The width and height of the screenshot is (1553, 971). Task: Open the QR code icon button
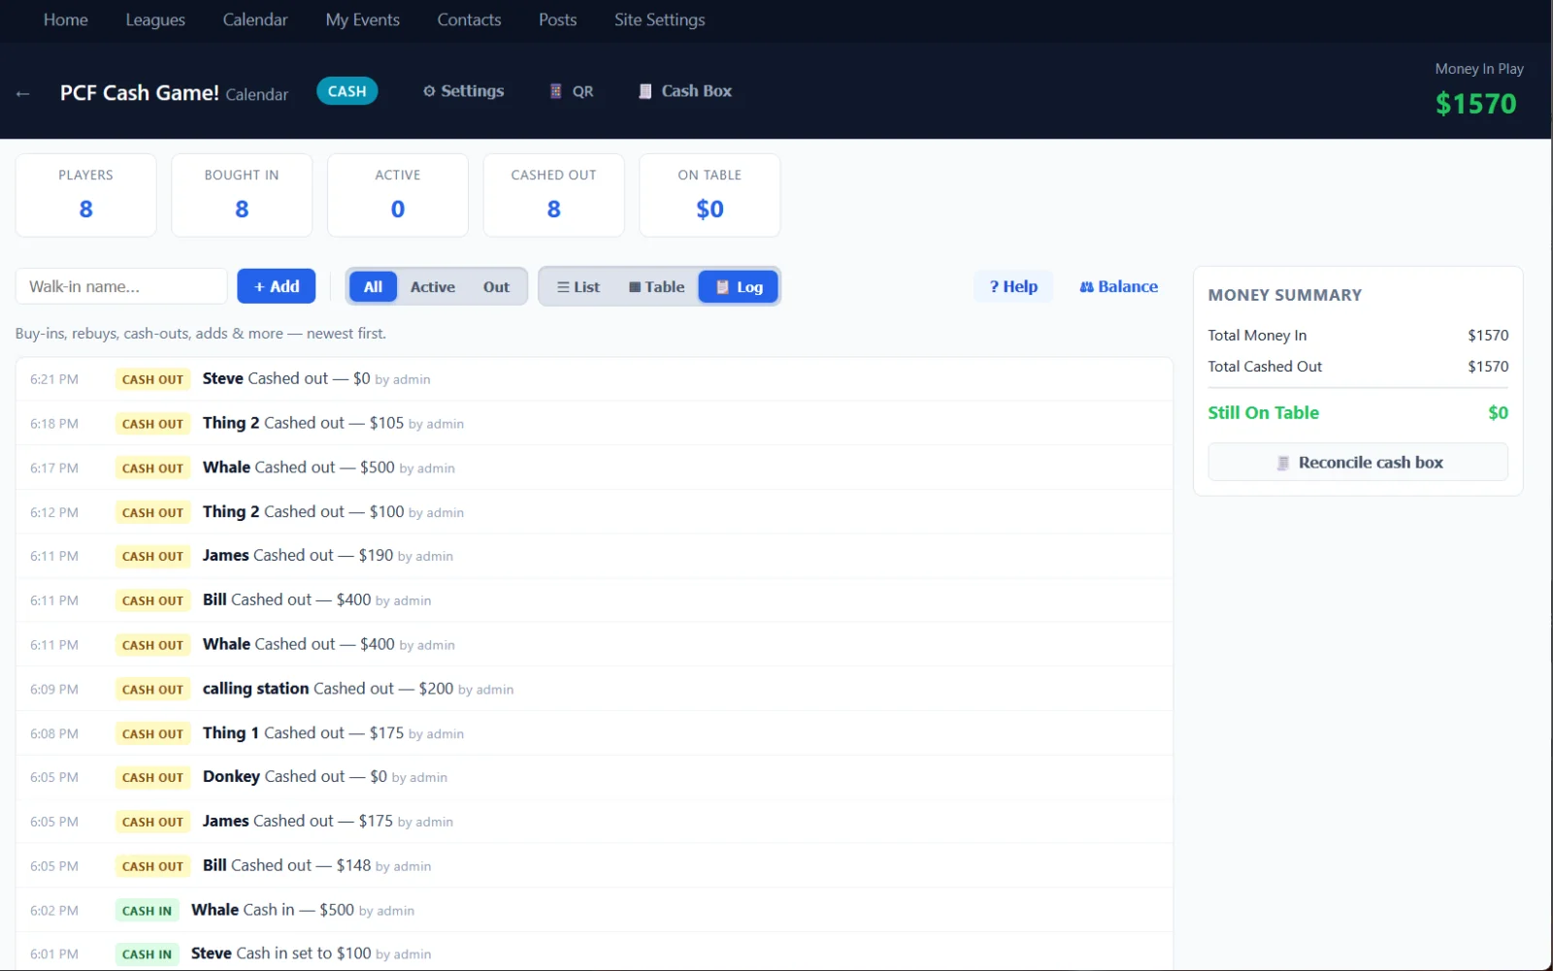pos(572,91)
